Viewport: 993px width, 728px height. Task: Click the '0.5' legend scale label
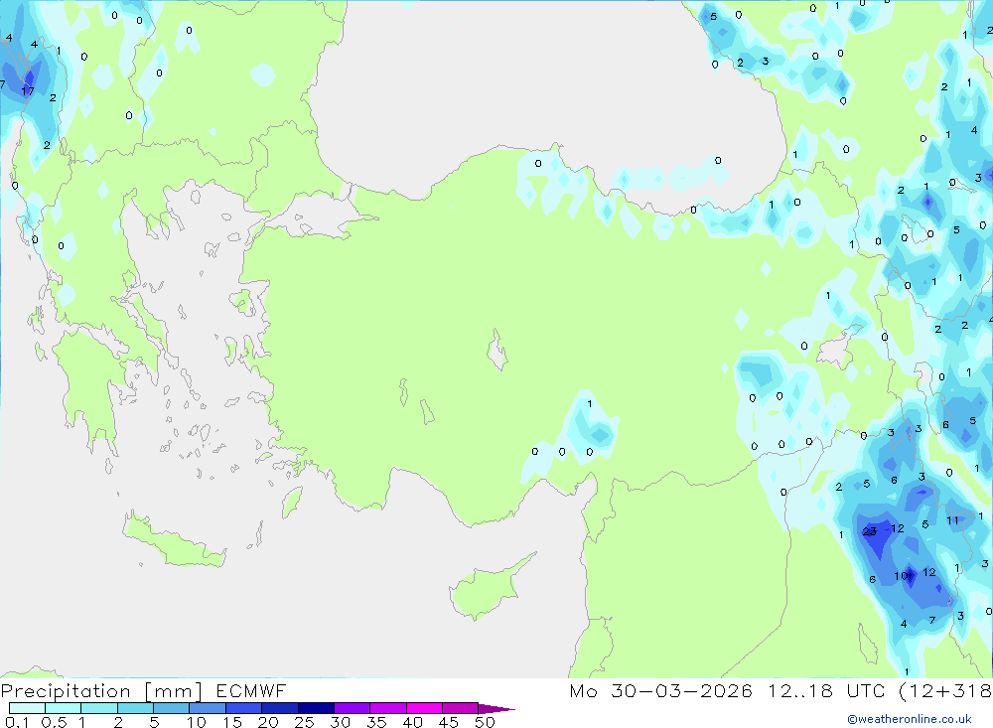pos(54,722)
